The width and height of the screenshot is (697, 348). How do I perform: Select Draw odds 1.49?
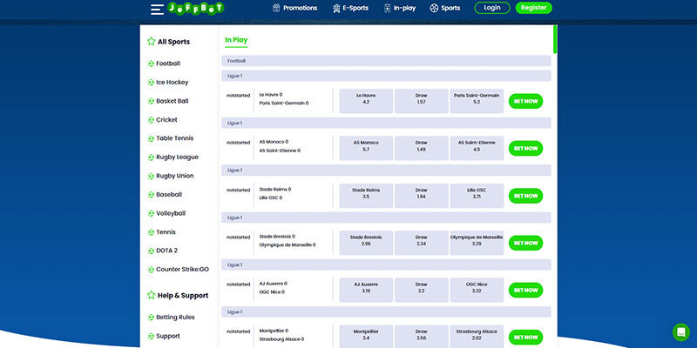click(422, 148)
